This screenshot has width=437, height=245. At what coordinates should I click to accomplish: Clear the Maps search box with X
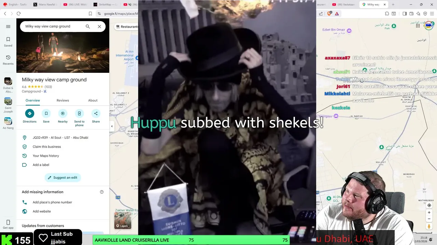(99, 27)
